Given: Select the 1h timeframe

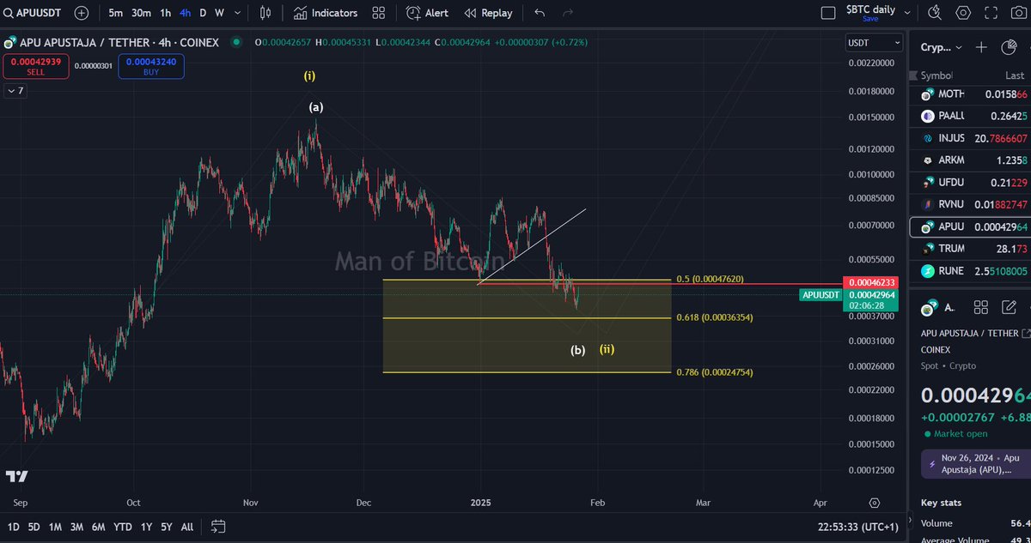Looking at the screenshot, I should (166, 13).
